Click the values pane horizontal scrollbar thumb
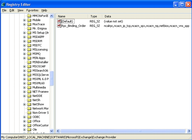The image size is (192, 140). click(x=123, y=131)
